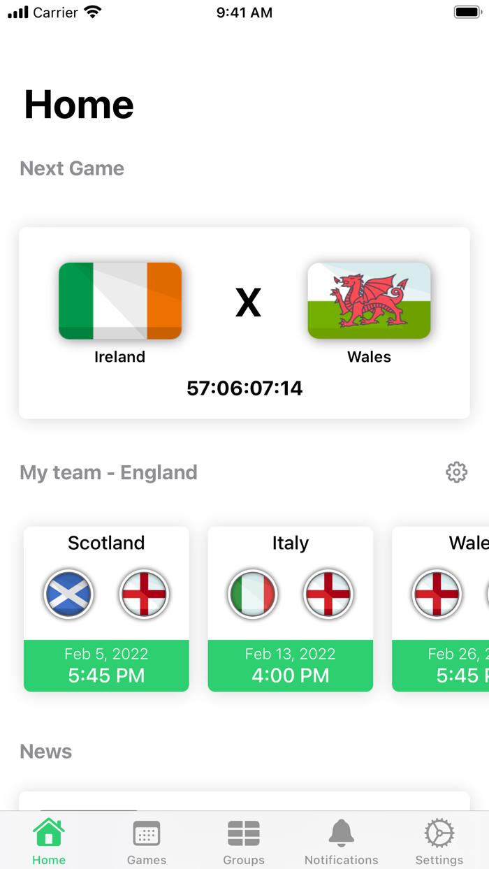Open the Scotland match card

pyautogui.click(x=106, y=608)
